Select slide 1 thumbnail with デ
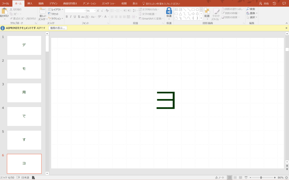The width and height of the screenshot is (289, 180). click(x=24, y=45)
